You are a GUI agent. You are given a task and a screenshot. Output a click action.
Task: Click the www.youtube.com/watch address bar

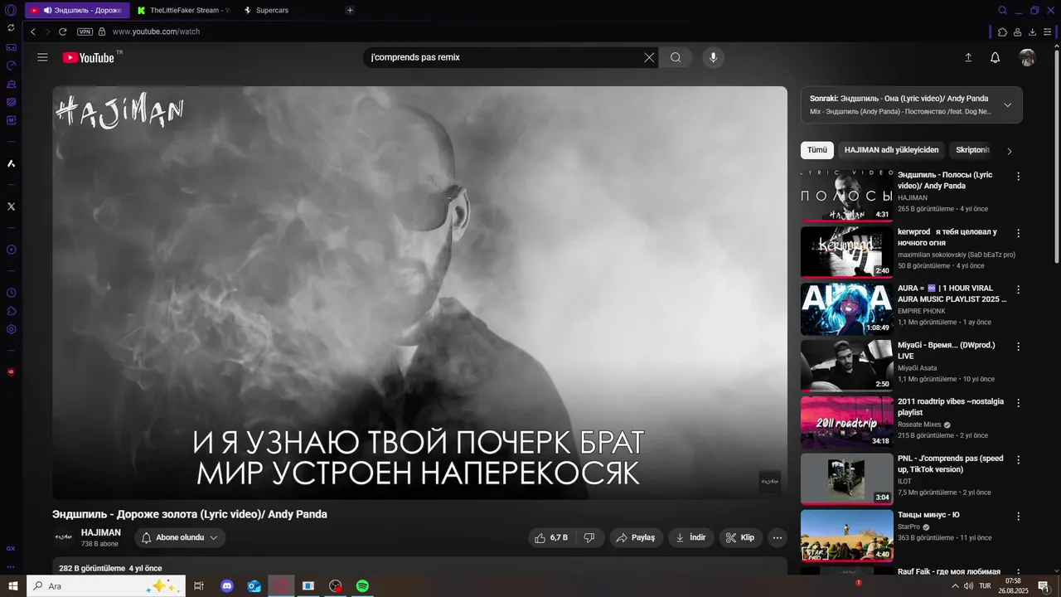pyautogui.click(x=156, y=32)
